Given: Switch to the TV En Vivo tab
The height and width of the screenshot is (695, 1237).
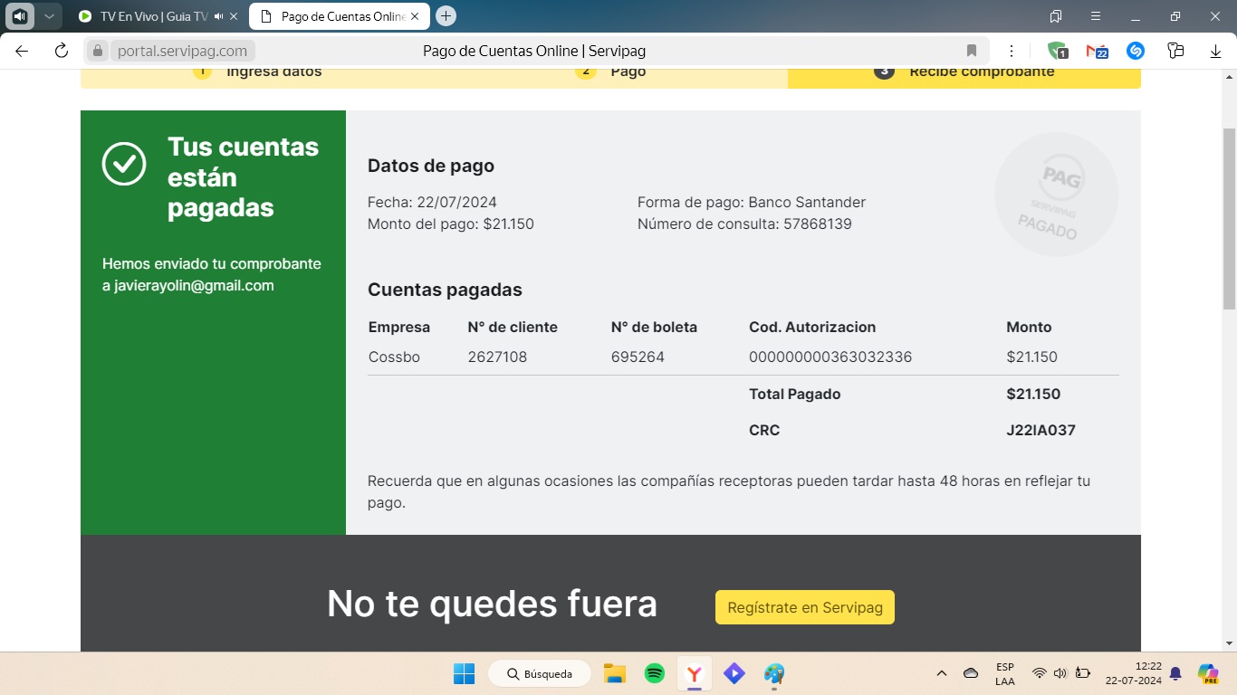Looking at the screenshot, I should (x=149, y=16).
